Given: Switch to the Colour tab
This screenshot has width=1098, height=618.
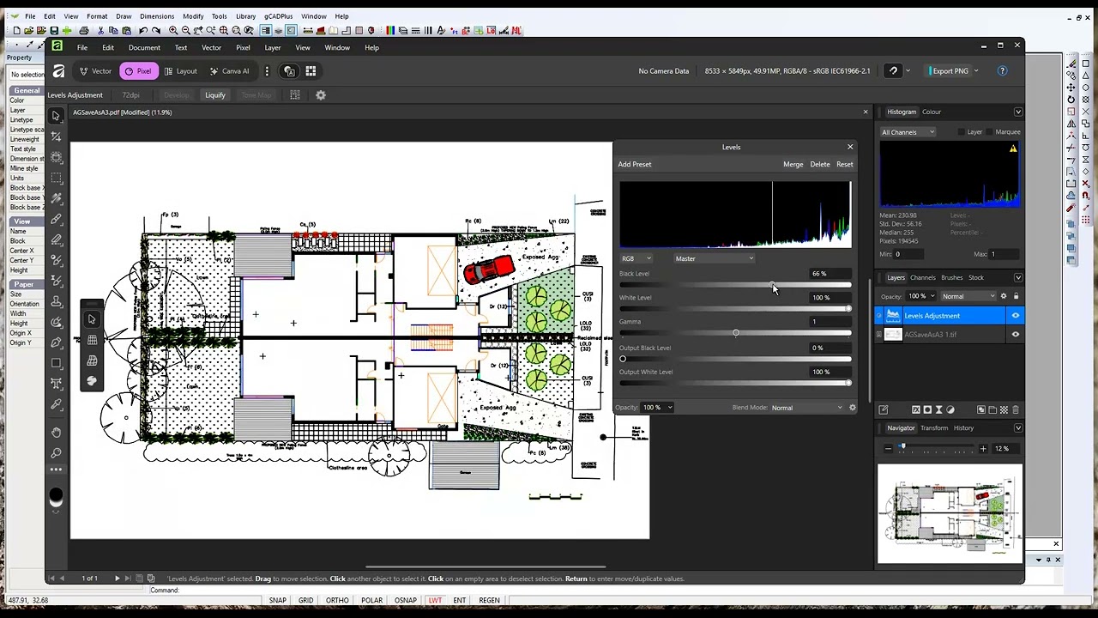Looking at the screenshot, I should (932, 112).
